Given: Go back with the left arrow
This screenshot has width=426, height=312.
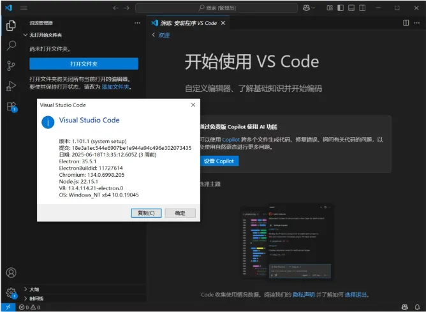Looking at the screenshot, I should (x=115, y=8).
